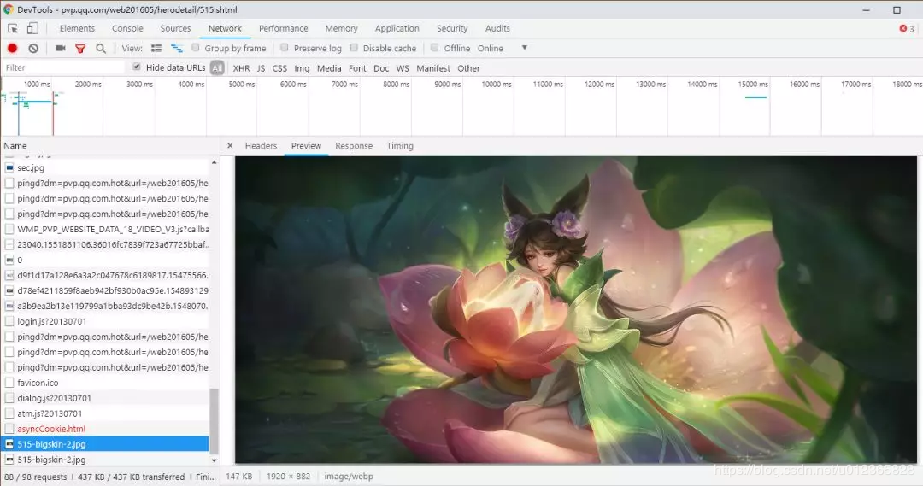Click the file icon beside atm.js?20130701
Viewport: 923px width, 486px height.
(x=9, y=413)
